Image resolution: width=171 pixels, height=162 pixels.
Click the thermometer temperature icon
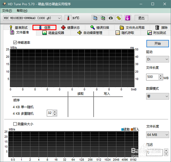68,18
